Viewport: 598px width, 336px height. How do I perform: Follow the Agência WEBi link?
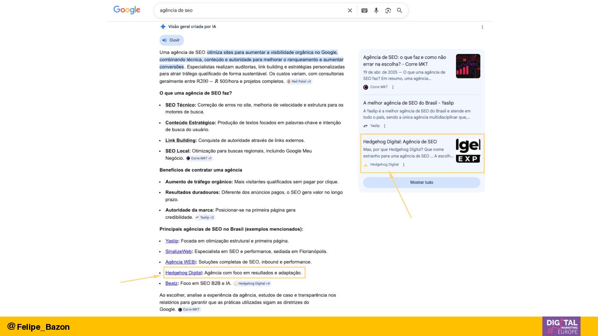click(x=181, y=262)
